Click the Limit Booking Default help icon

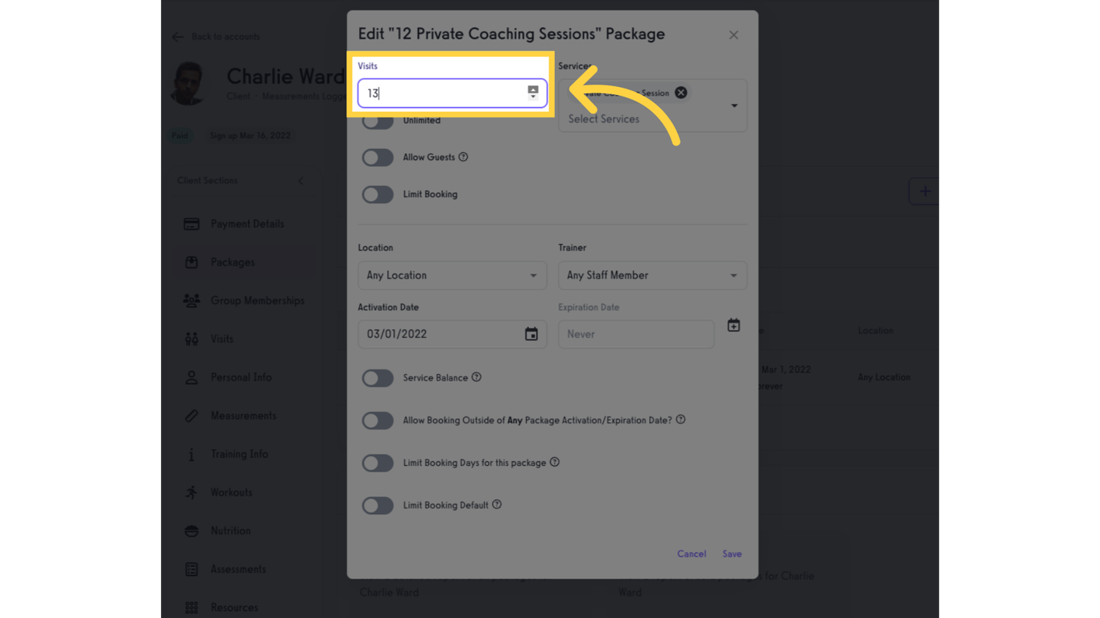click(x=497, y=505)
